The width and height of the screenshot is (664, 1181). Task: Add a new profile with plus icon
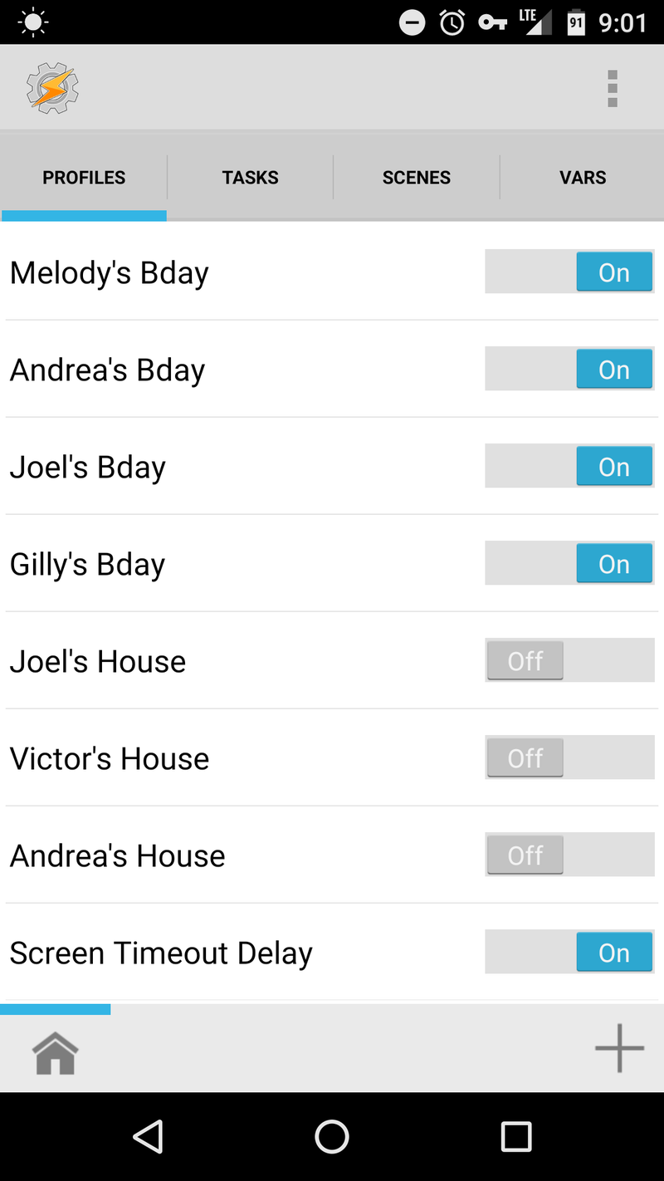click(x=619, y=1048)
